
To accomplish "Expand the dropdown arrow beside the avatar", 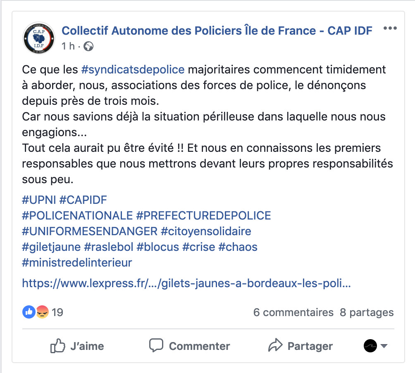I will click(x=384, y=346).
